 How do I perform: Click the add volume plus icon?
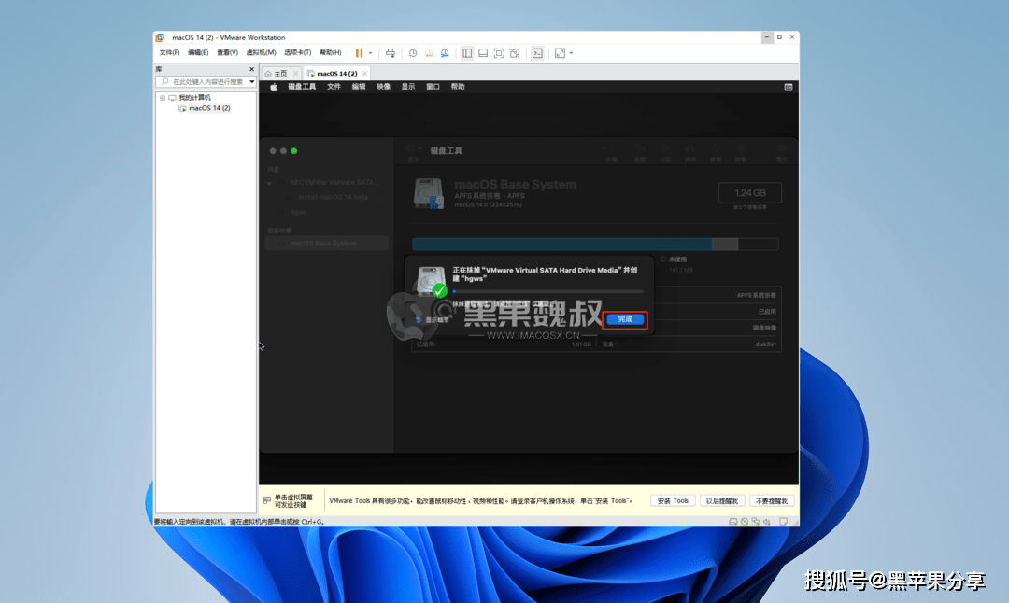[604, 148]
